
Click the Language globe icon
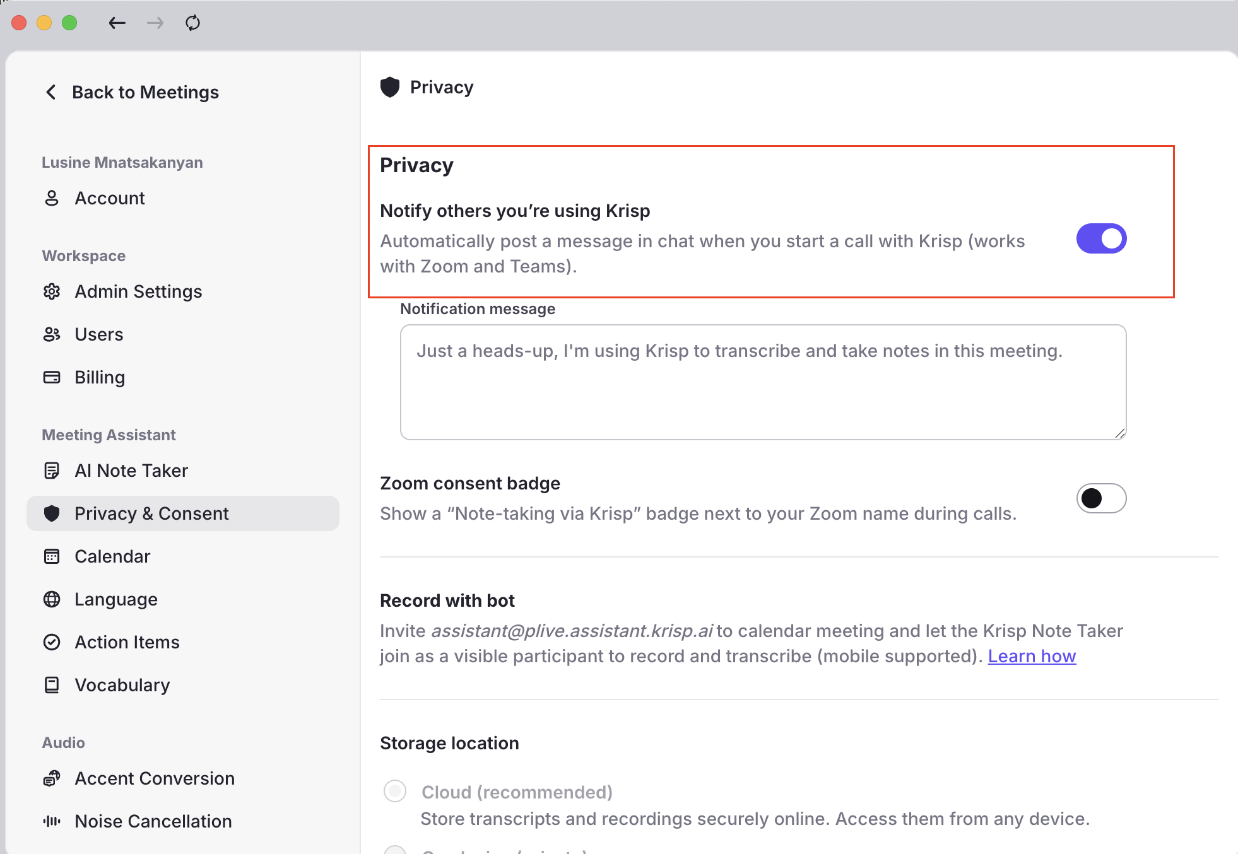tap(52, 599)
